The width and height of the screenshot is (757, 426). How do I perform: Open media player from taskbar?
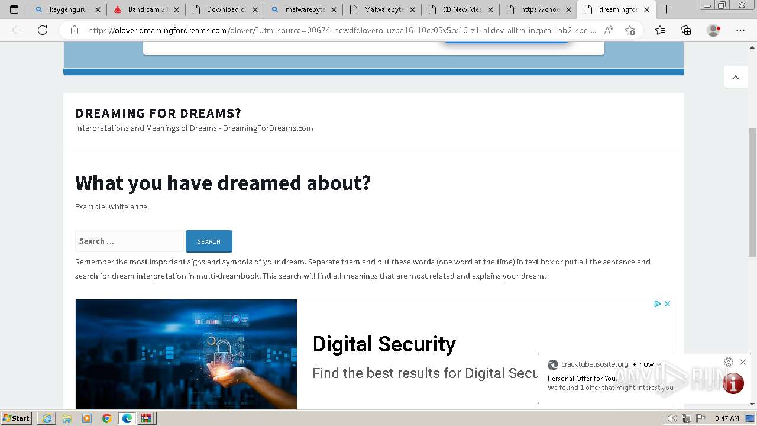point(87,418)
